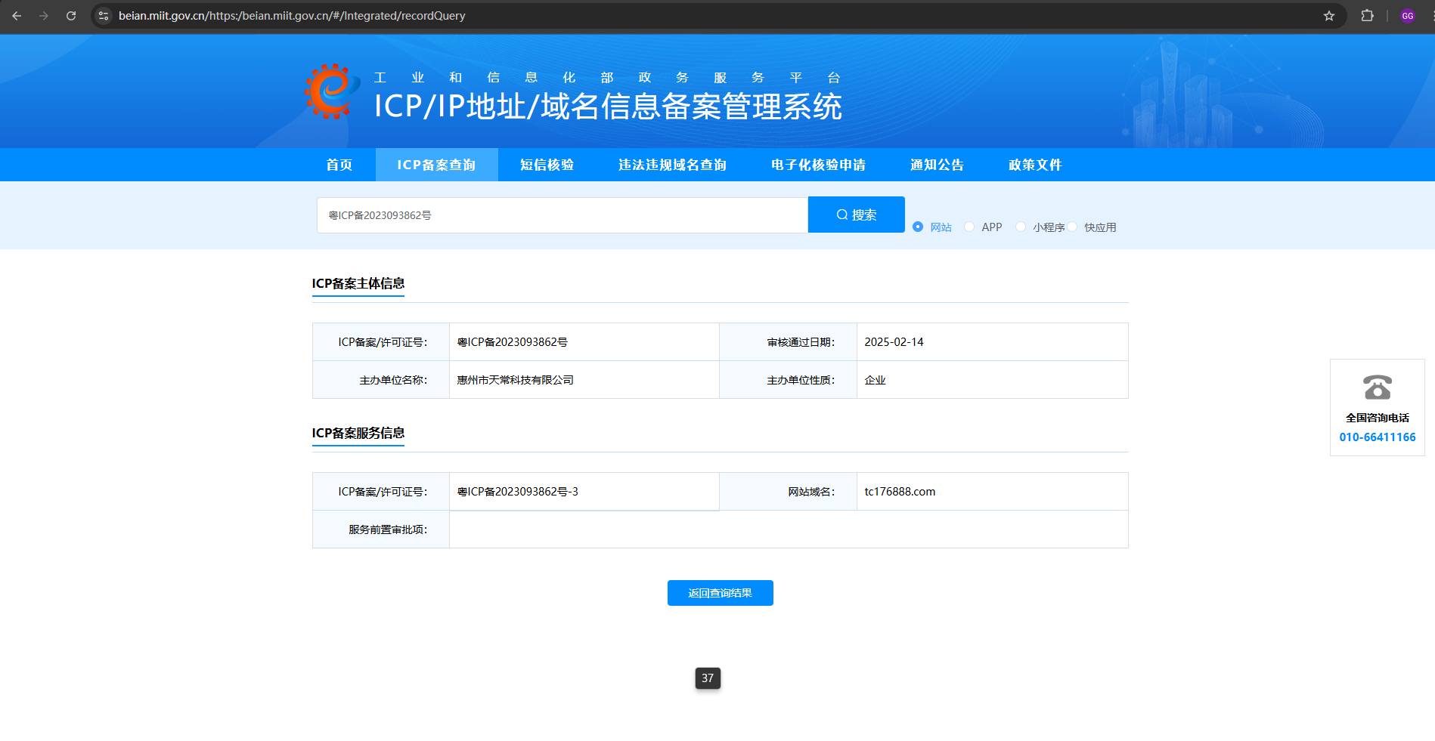
Task: Select the 快应用 radio option
Action: [x=1072, y=227]
